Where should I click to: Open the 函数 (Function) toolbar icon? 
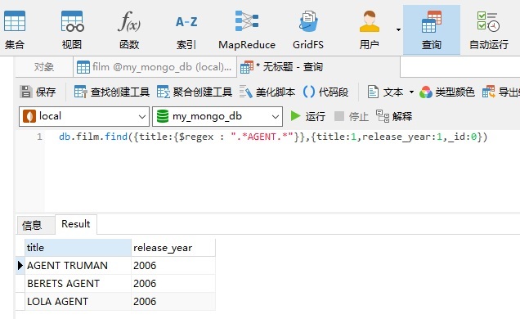click(129, 29)
